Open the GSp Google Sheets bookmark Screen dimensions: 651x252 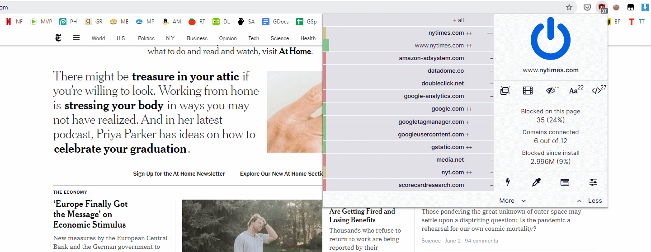[307, 21]
